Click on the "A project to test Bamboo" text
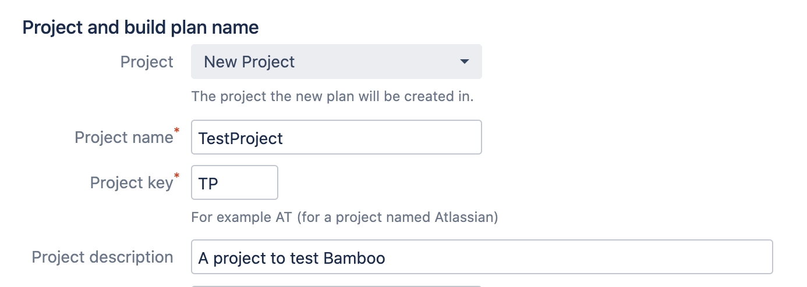Screen dimensions: 807x287 coord(291,258)
